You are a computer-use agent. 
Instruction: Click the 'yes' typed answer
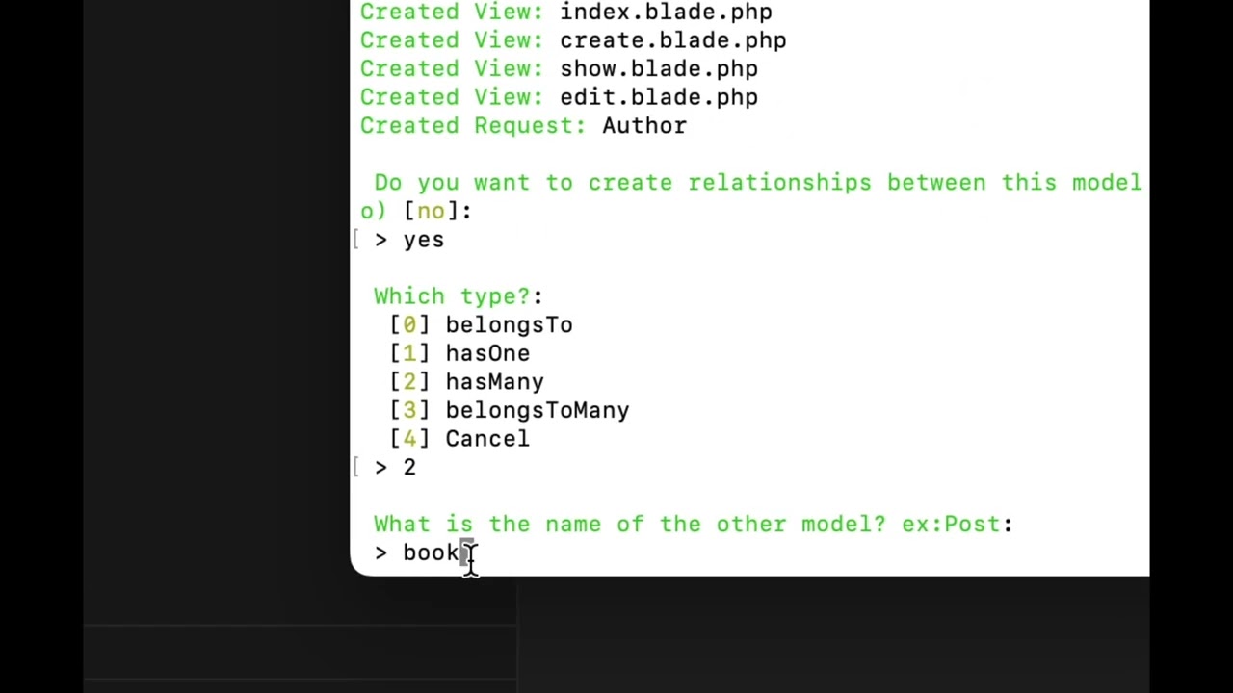click(424, 240)
